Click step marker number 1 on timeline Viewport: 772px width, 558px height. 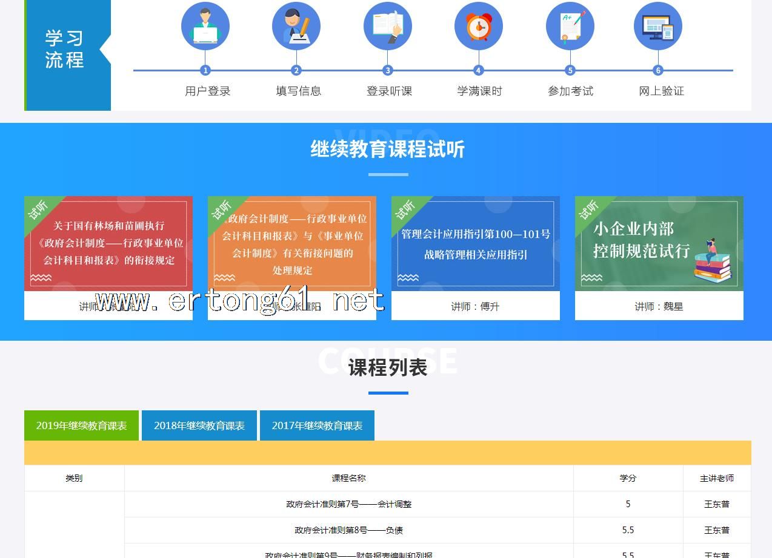205,70
